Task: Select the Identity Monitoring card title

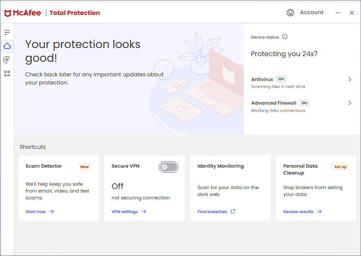Action: (x=220, y=166)
